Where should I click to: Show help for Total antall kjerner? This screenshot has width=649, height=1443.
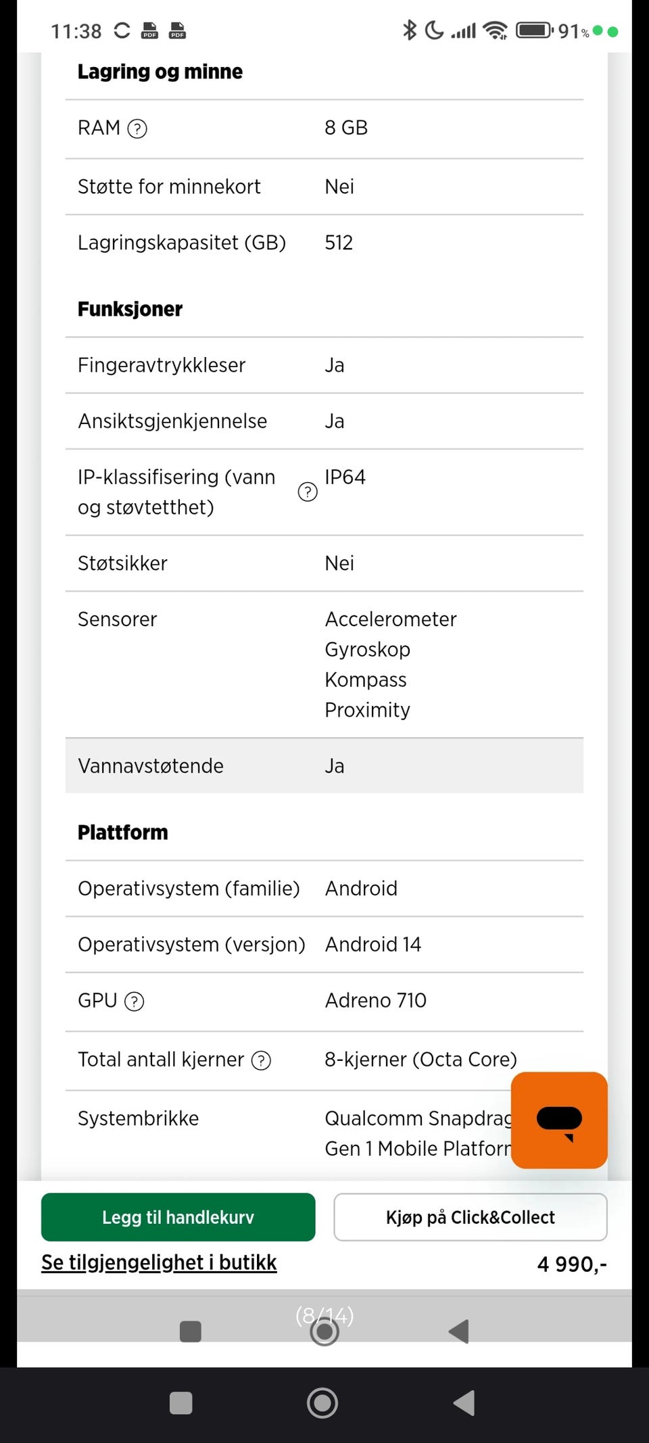pyautogui.click(x=261, y=1060)
